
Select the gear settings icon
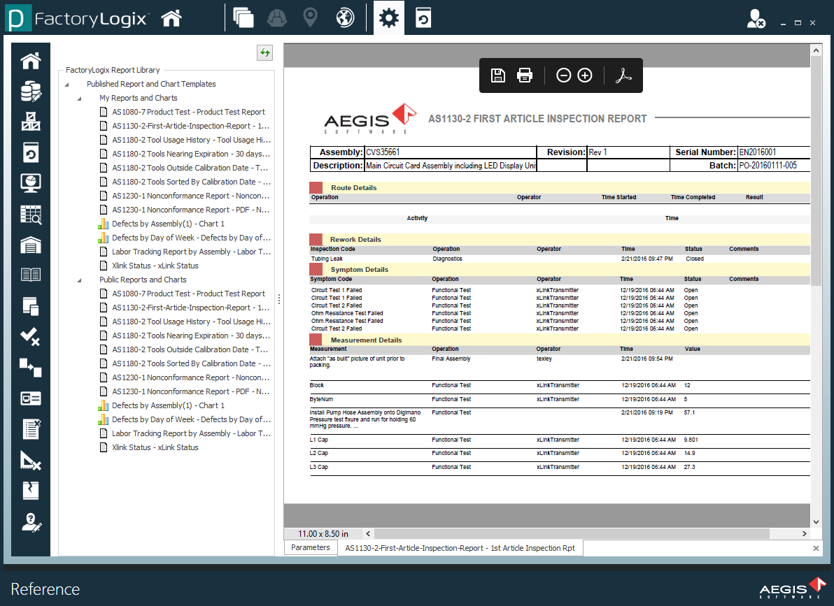pyautogui.click(x=388, y=17)
